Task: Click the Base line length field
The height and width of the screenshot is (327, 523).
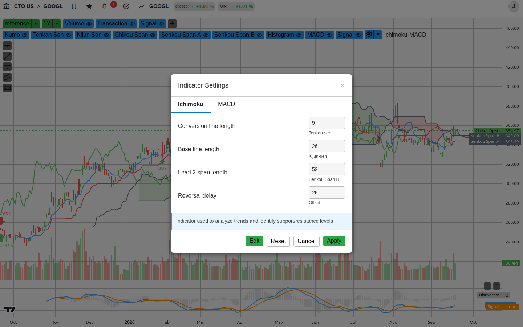Action: point(327,146)
